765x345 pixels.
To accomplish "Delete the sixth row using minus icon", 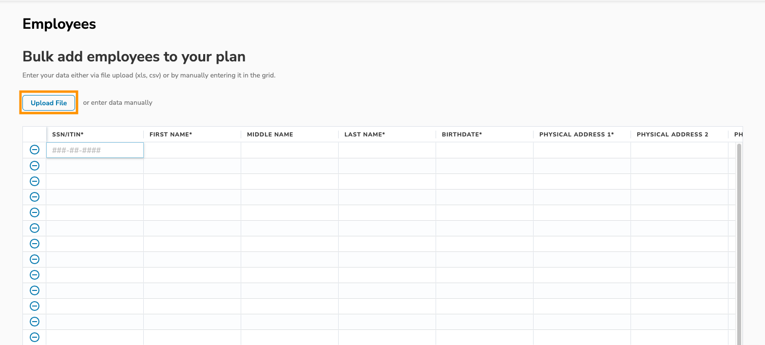I will coord(35,228).
